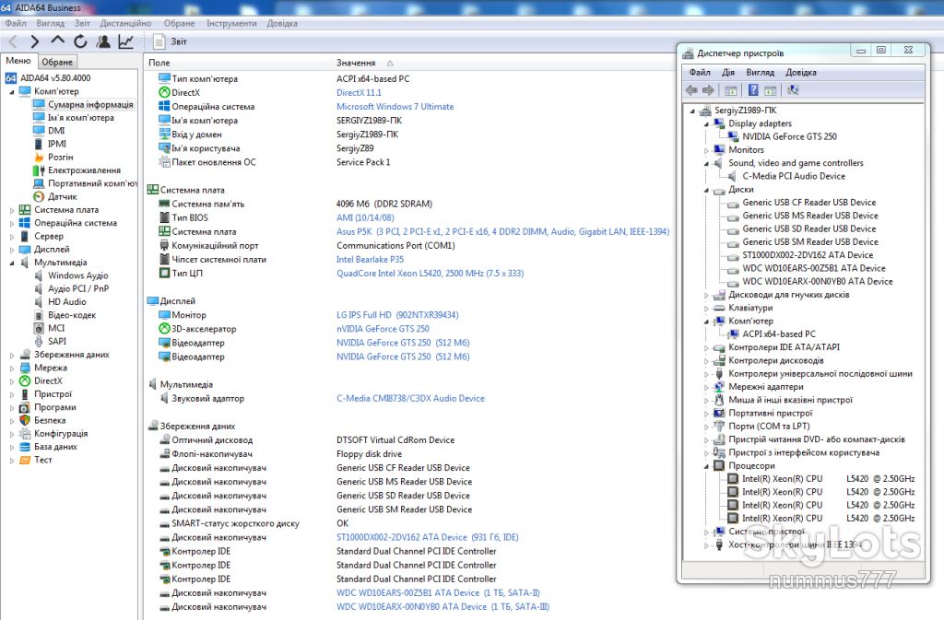Open Дія menu in Device Manager
This screenshot has height=620, width=944.
click(x=728, y=72)
